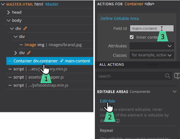The width and height of the screenshot is (180, 139).
Task: Open the Attributes dropdown
Action: point(152,46)
